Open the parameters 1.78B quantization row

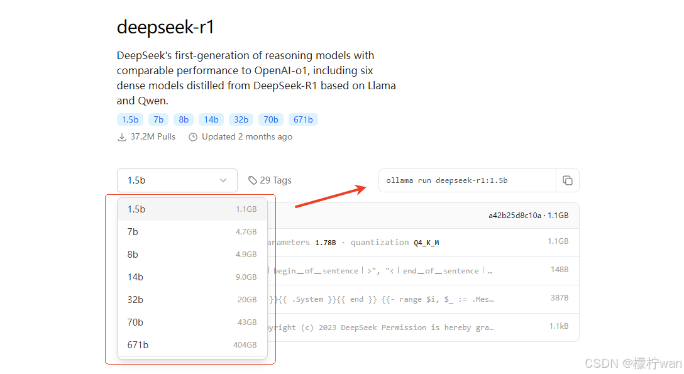pyautogui.click(x=423, y=243)
